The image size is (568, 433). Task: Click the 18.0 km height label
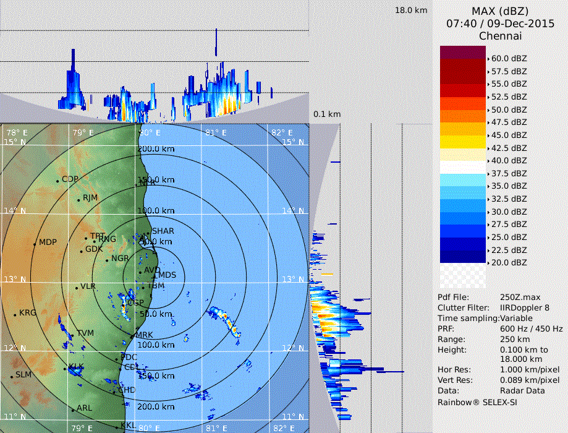tap(411, 11)
